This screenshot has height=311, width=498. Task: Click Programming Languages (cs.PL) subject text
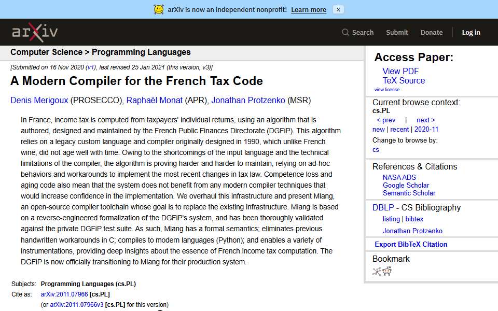coord(88,284)
